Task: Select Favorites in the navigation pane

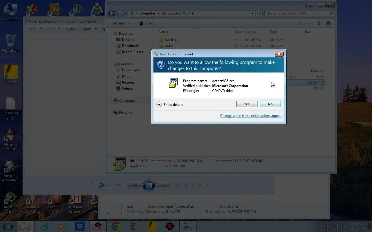Action: (x=123, y=34)
